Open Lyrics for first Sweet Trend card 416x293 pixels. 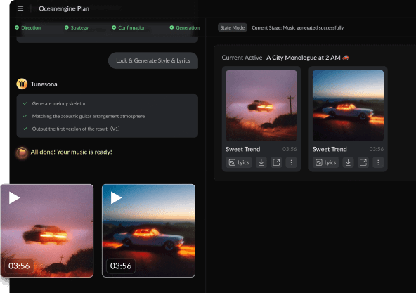[239, 162]
